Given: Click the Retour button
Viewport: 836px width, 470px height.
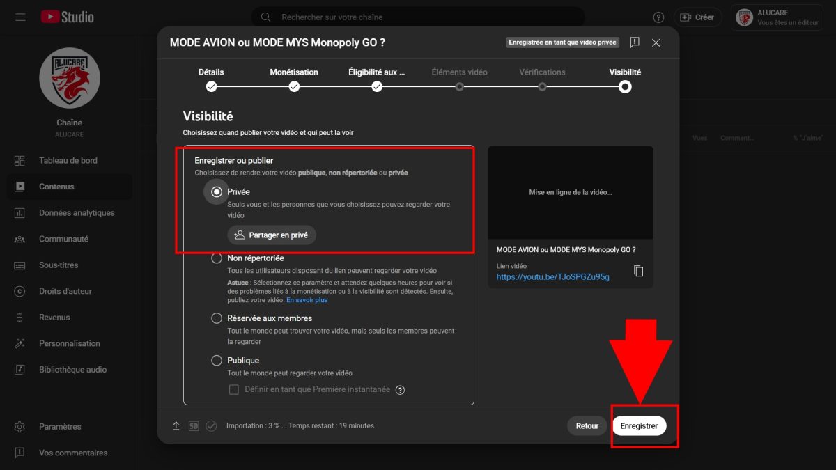Looking at the screenshot, I should pos(587,426).
